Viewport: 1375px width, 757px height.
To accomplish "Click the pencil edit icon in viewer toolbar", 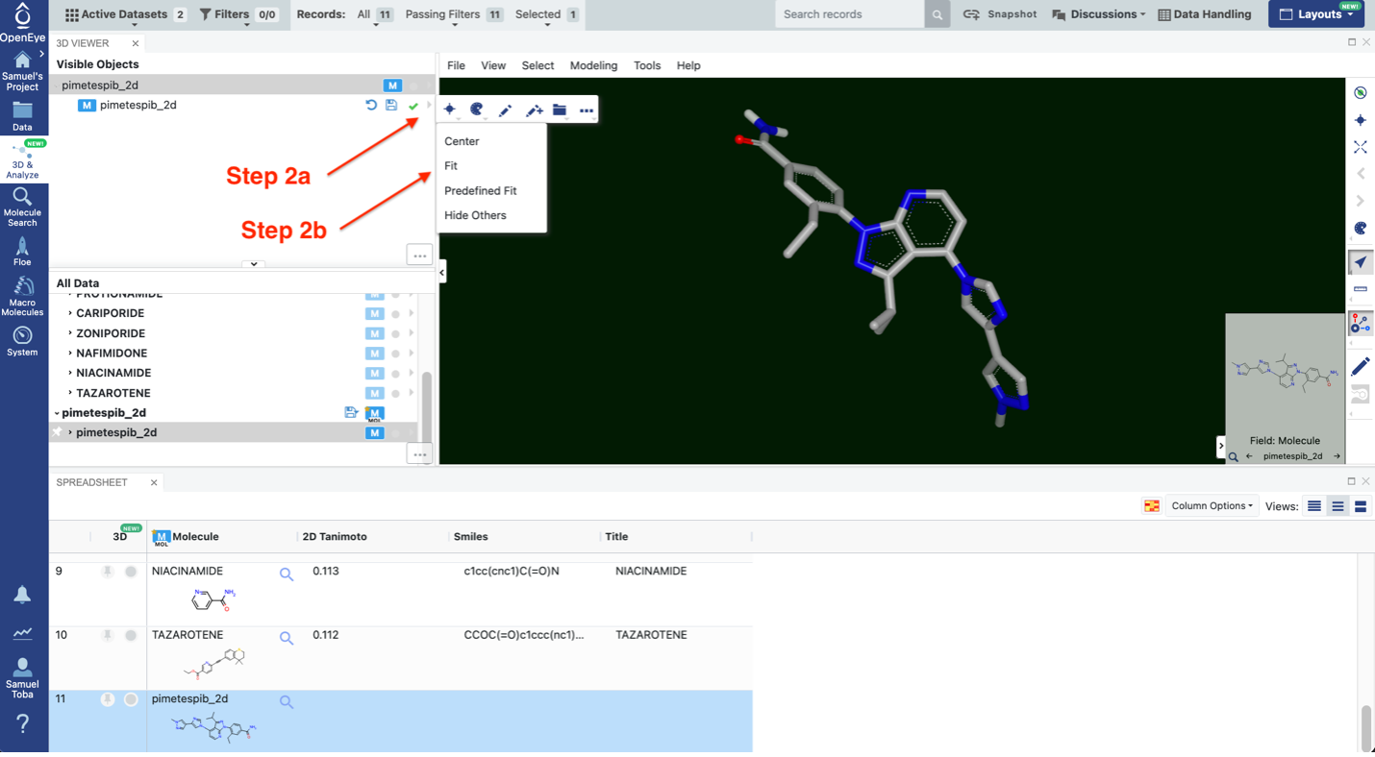I will tap(505, 110).
